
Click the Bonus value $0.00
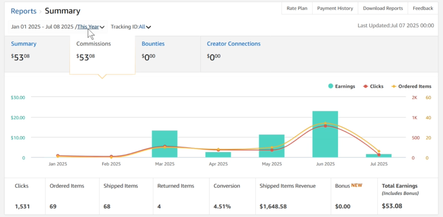[x=343, y=207]
